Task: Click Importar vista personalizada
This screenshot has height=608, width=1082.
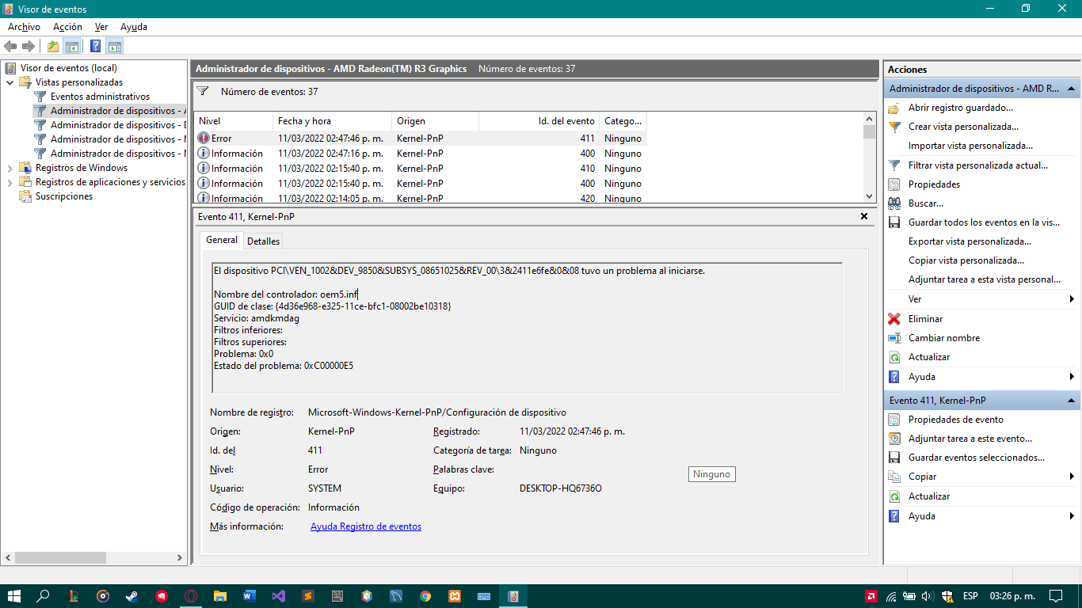Action: click(x=970, y=146)
